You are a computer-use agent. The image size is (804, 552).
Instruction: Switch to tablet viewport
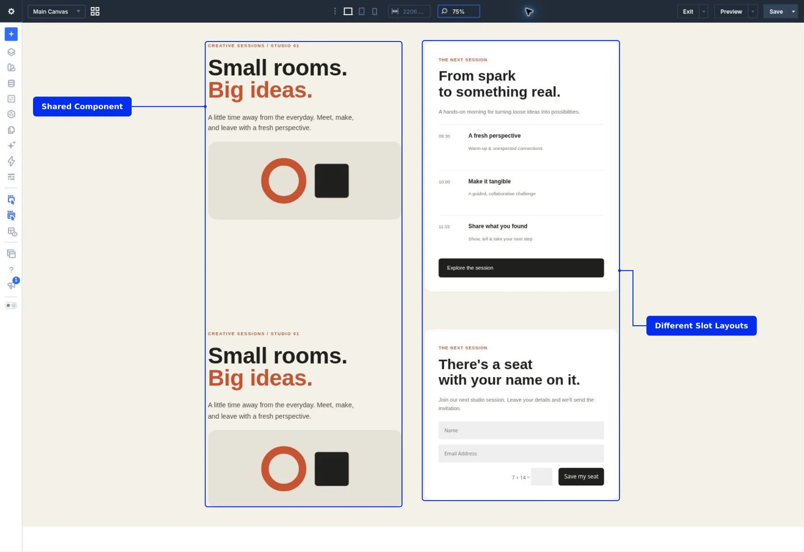click(x=362, y=12)
